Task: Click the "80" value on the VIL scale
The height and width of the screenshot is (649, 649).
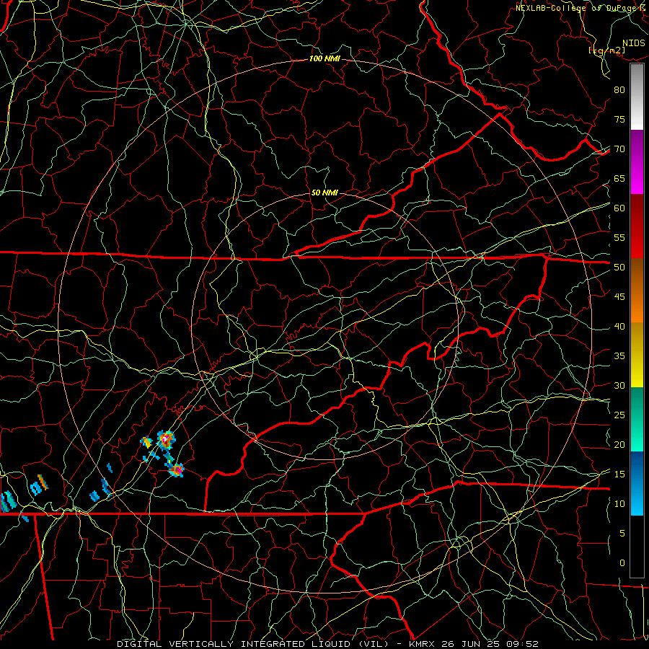Action: click(619, 90)
